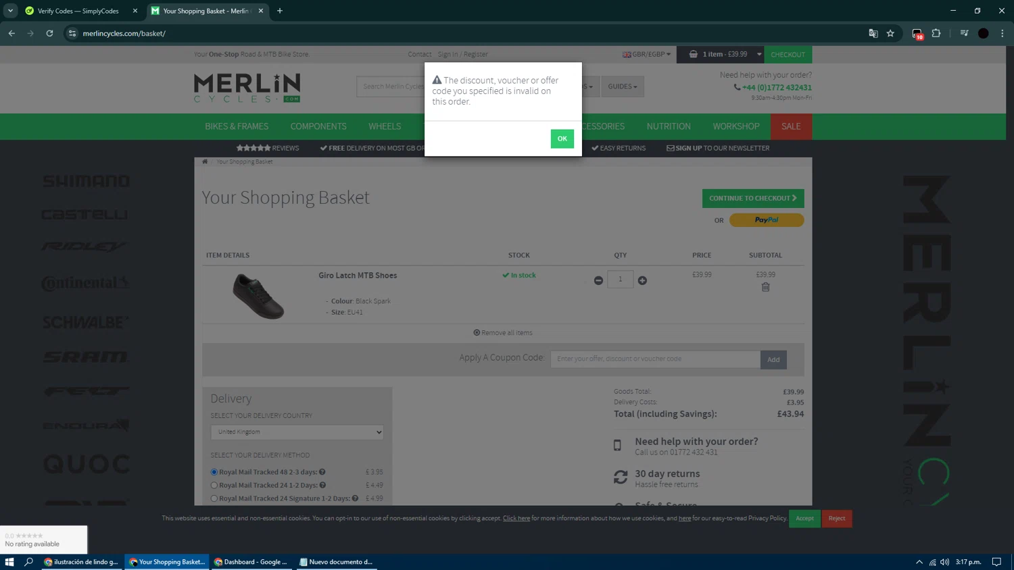The height and width of the screenshot is (570, 1014).
Task: Select Royal Mail Tracked 24 1-2 Days
Action: 214,485
